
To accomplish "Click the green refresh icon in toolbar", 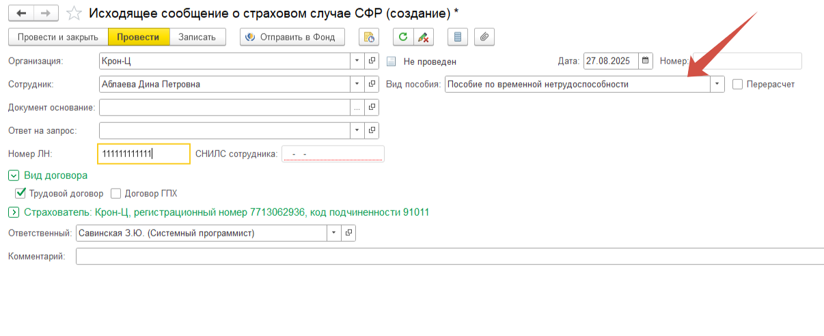I will 403,37.
